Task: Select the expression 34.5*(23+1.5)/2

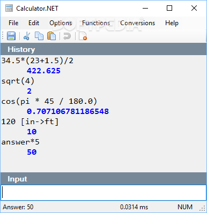Action: click(x=38, y=61)
